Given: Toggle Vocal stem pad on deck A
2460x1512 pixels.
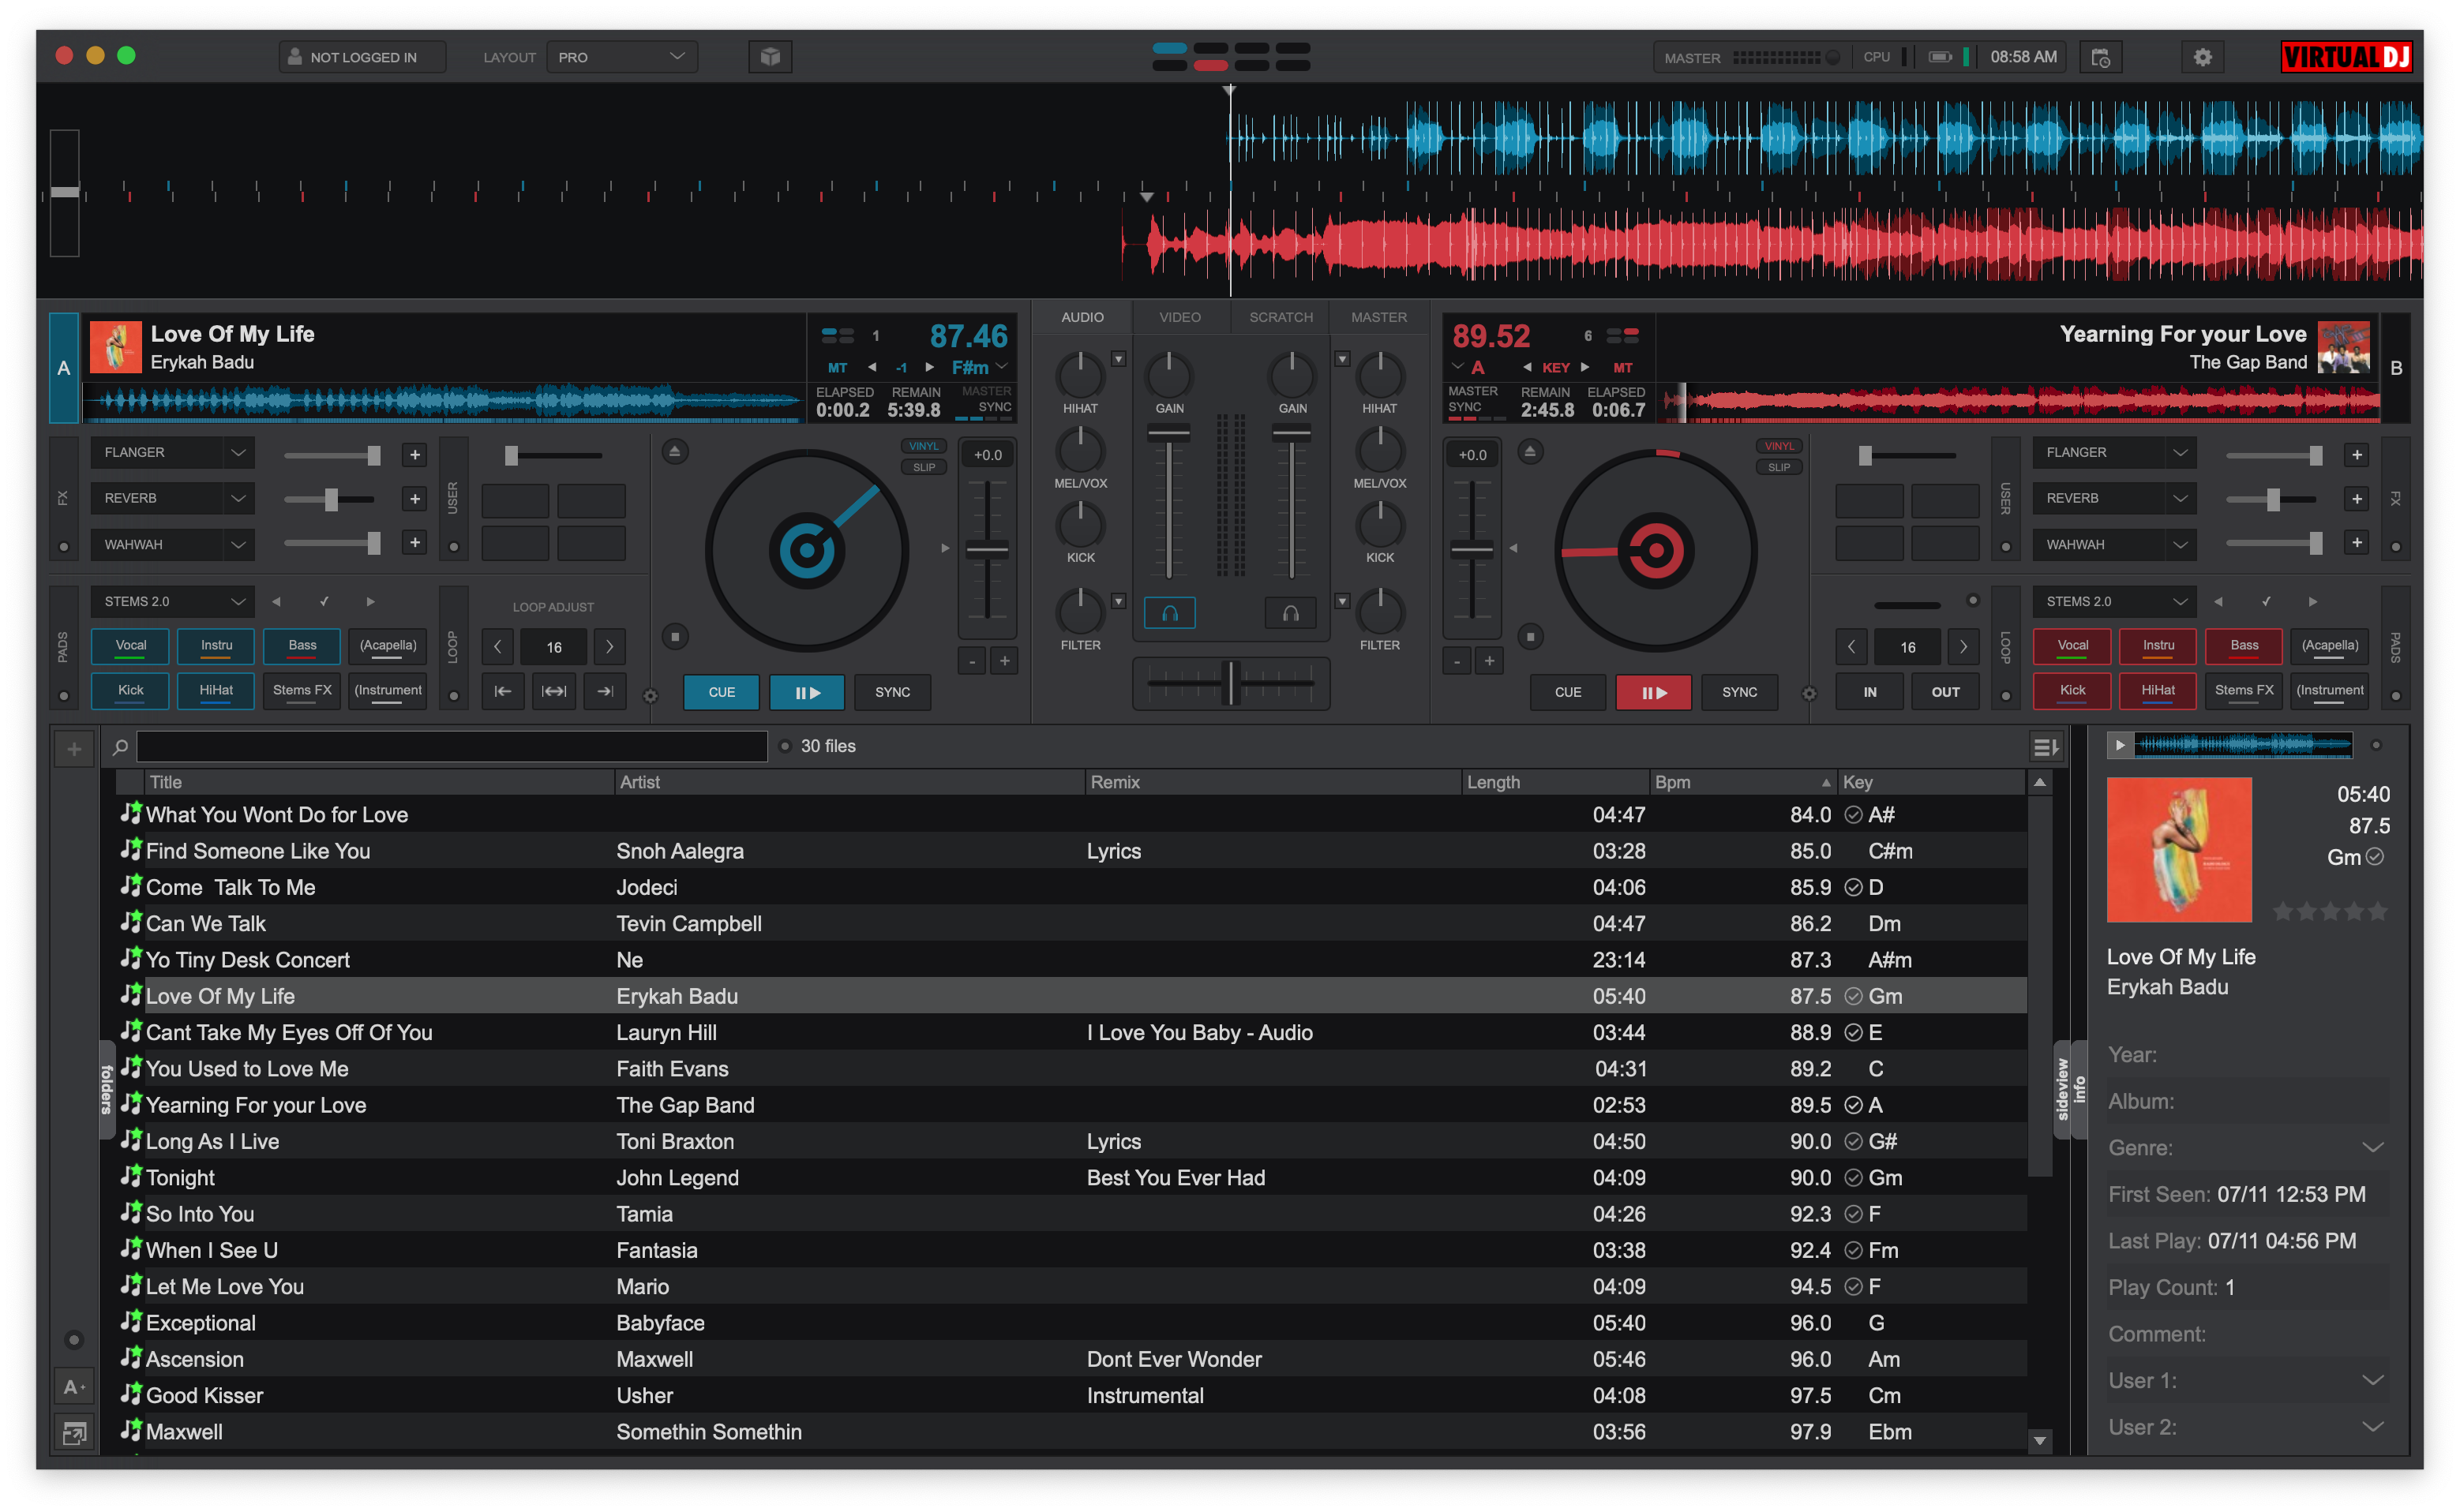Looking at the screenshot, I should 130,646.
